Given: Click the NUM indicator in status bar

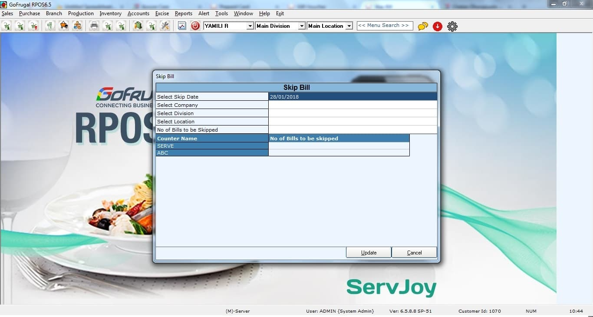Looking at the screenshot, I should 531,311.
